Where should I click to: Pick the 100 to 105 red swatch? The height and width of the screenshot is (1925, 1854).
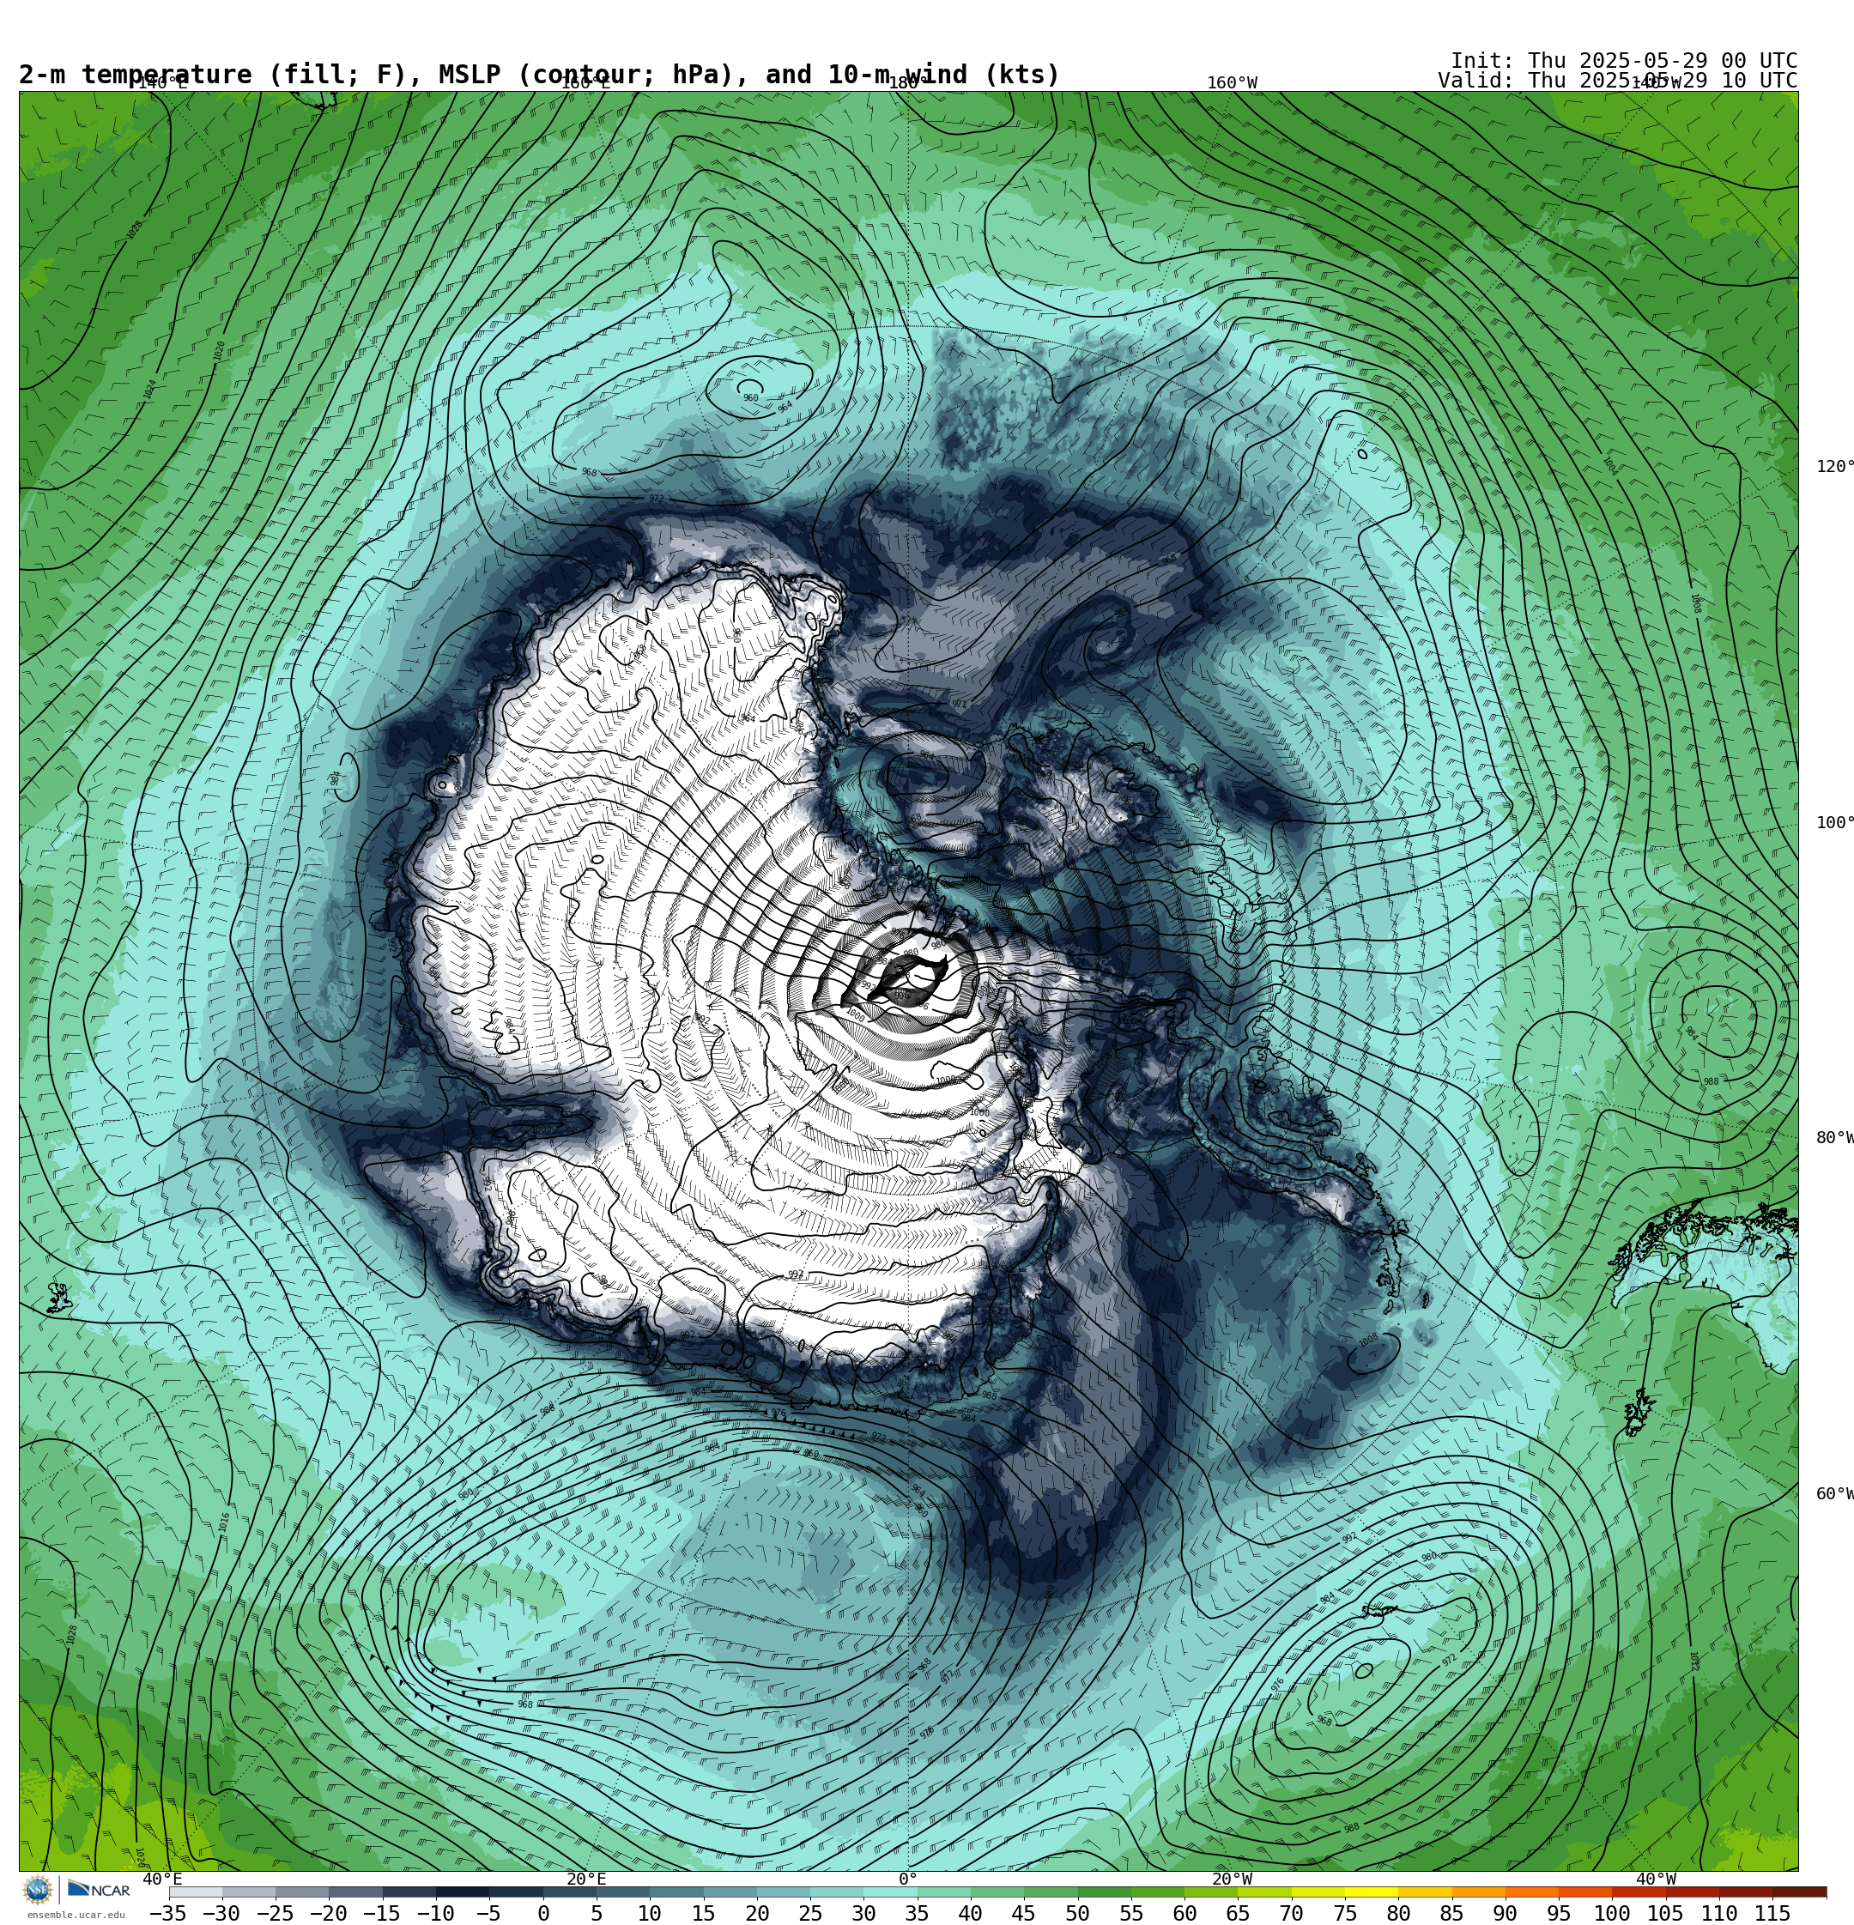click(1639, 1892)
